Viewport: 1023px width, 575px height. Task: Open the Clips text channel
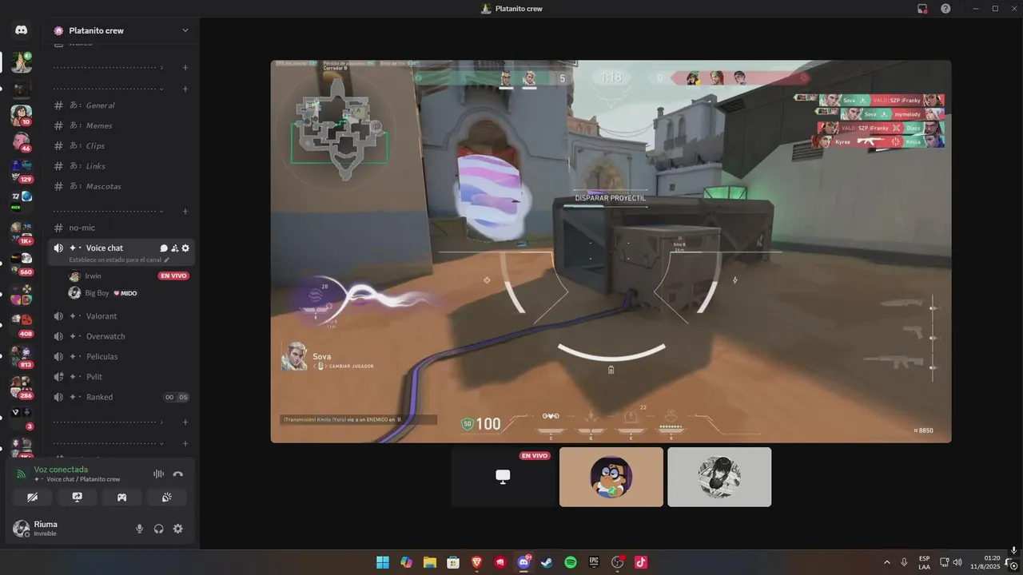click(x=121, y=146)
